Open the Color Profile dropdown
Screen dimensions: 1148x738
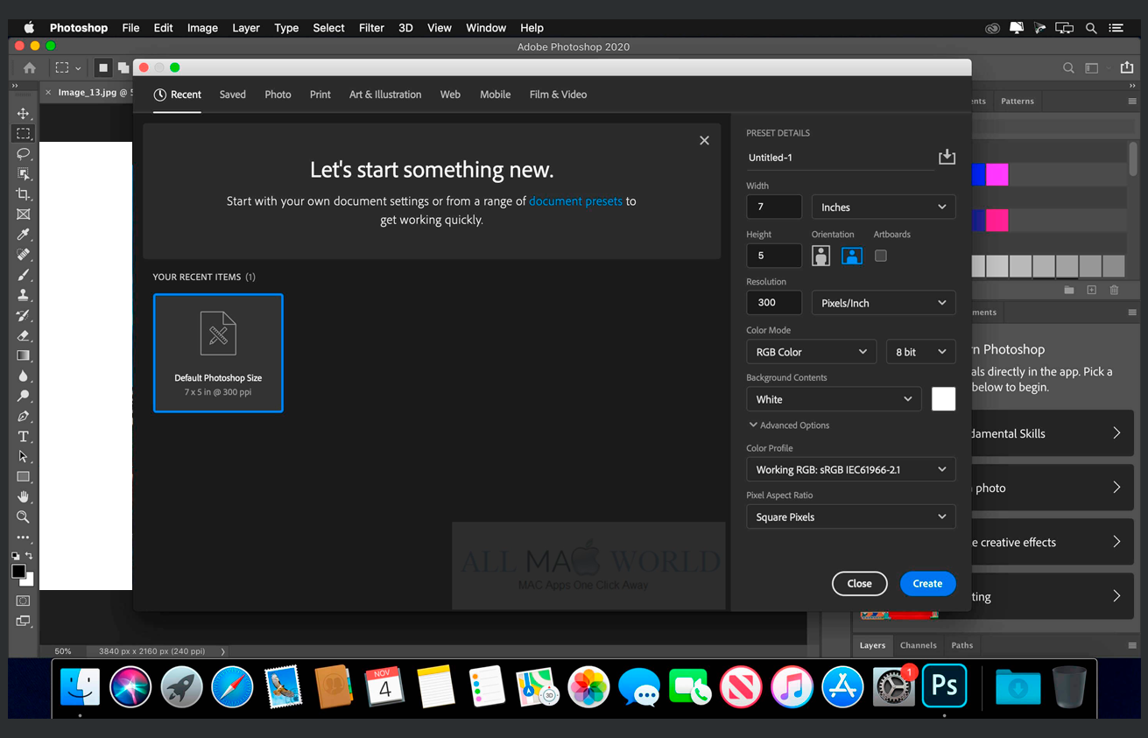point(850,469)
